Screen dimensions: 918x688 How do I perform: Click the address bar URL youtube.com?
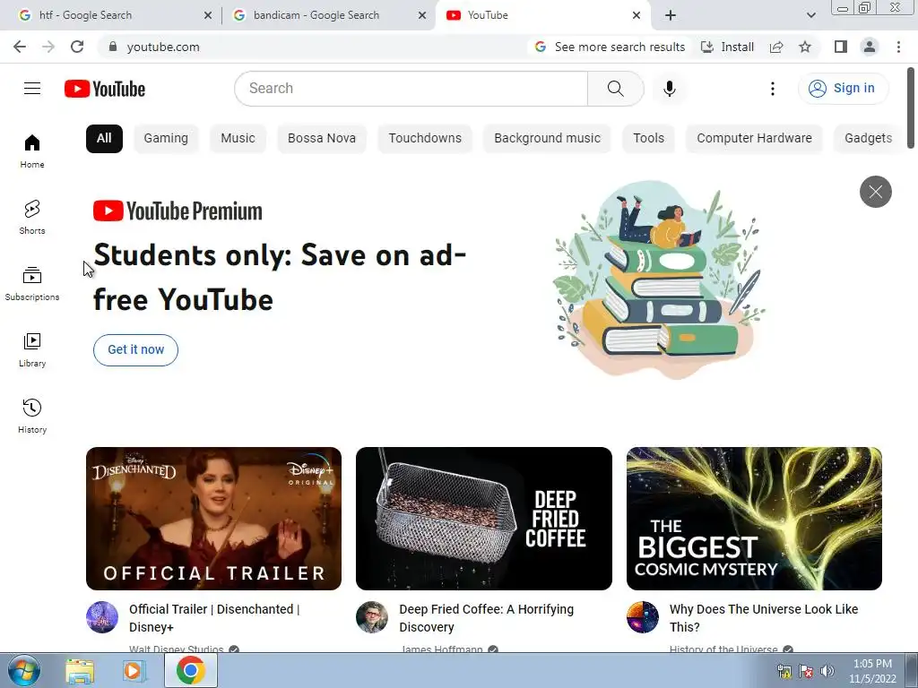tap(163, 47)
